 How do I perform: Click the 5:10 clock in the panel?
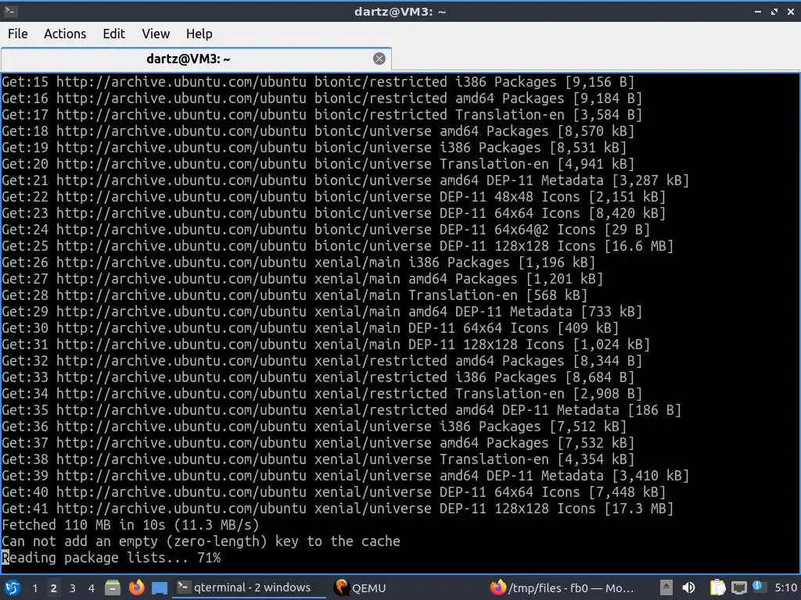tap(785, 587)
